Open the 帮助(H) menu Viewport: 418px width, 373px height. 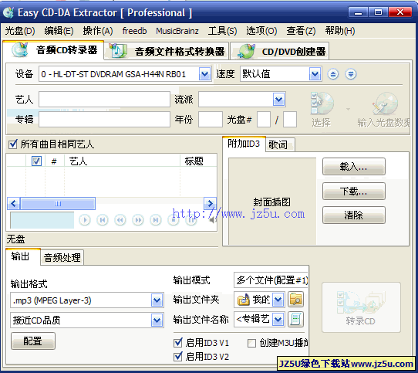[340, 31]
